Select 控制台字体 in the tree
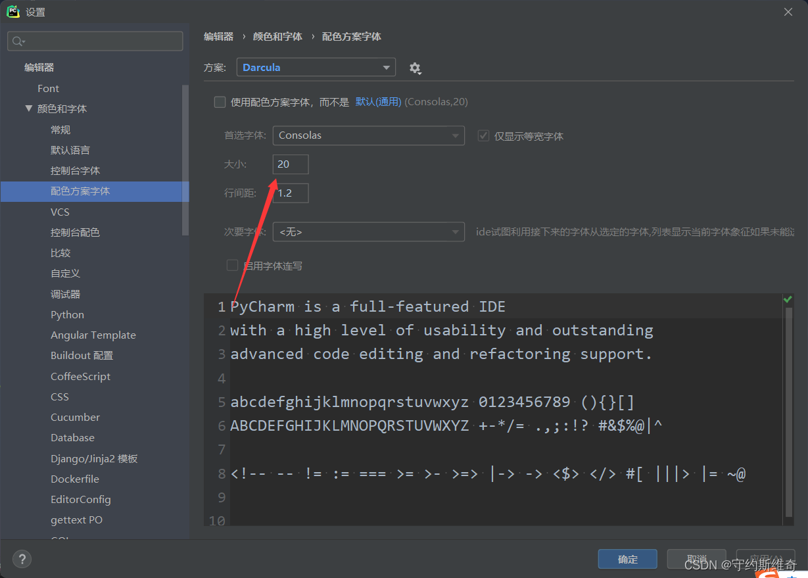This screenshot has height=578, width=808. 76,170
